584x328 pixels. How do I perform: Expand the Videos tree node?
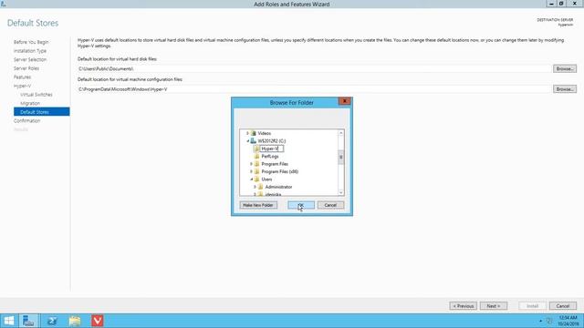[247, 133]
